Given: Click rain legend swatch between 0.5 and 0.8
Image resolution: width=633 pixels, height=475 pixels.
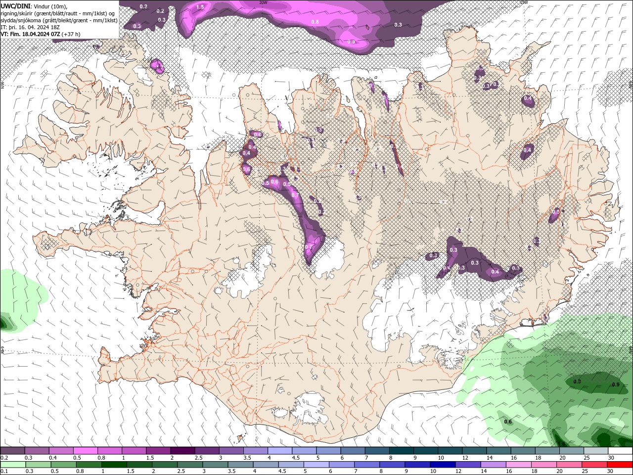Looking at the screenshot, I should [64, 464].
